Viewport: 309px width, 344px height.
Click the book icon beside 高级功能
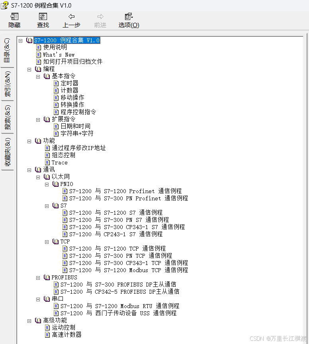pyautogui.click(x=38, y=320)
